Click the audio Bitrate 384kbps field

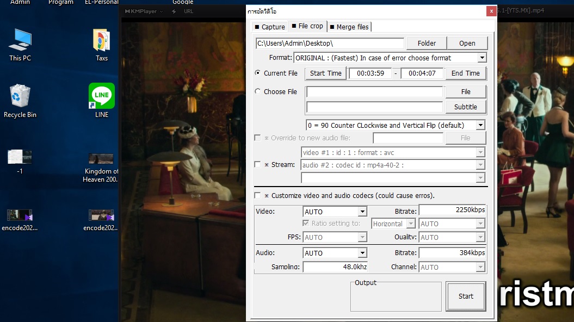point(453,253)
